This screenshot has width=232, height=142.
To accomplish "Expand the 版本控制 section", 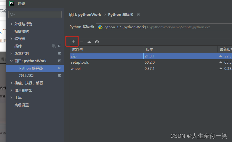I will pyautogui.click(x=11, y=53).
